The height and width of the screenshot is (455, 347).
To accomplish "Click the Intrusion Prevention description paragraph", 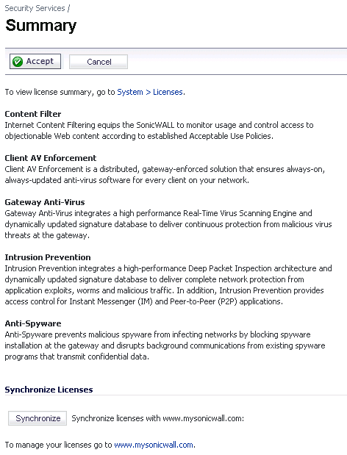I will 168,285.
